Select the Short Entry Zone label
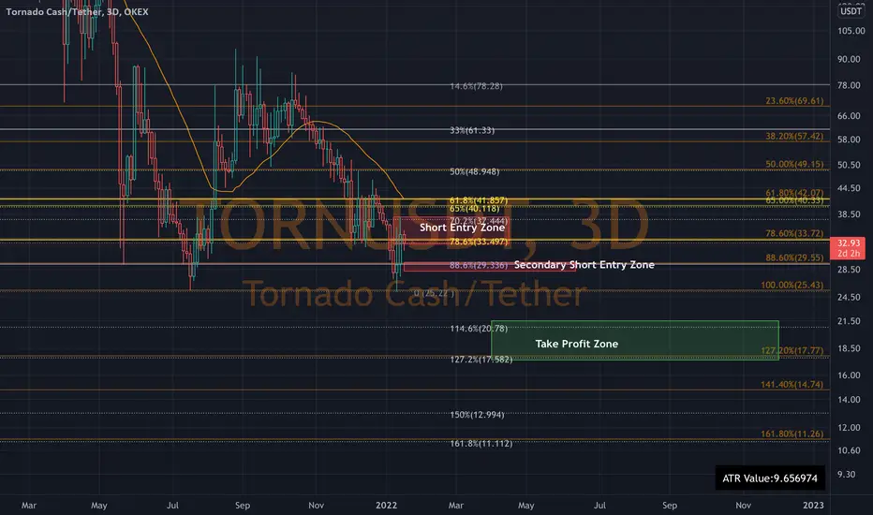Viewport: 873px width, 515px height. [x=462, y=228]
